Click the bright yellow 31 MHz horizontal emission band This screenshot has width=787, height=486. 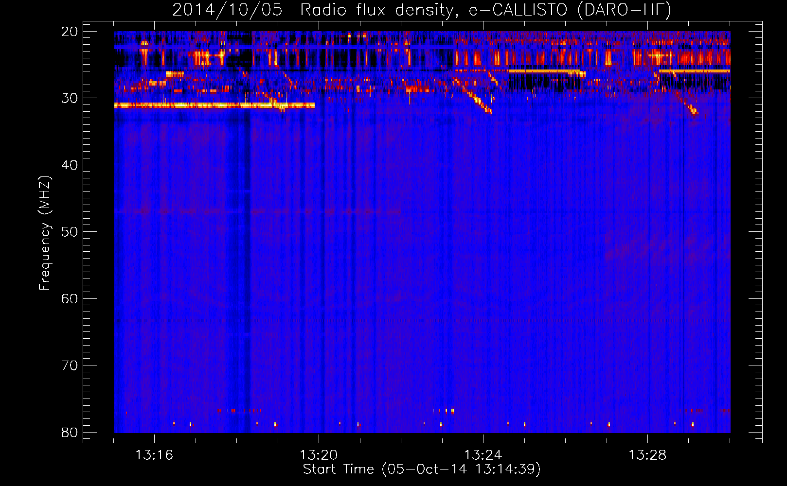(215, 105)
